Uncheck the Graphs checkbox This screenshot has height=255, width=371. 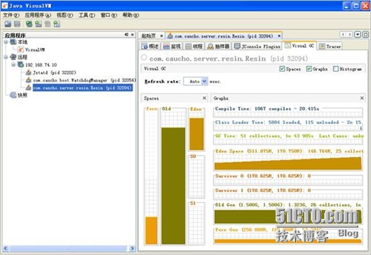click(309, 69)
